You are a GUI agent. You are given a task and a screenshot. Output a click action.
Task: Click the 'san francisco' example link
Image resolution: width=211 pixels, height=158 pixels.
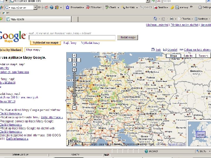click(14, 72)
